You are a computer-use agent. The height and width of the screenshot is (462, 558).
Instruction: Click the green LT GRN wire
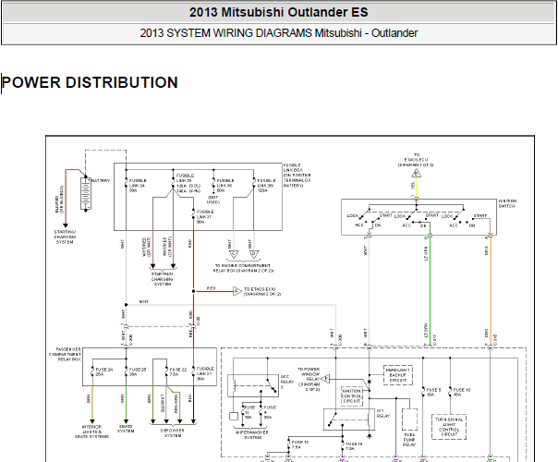430,290
